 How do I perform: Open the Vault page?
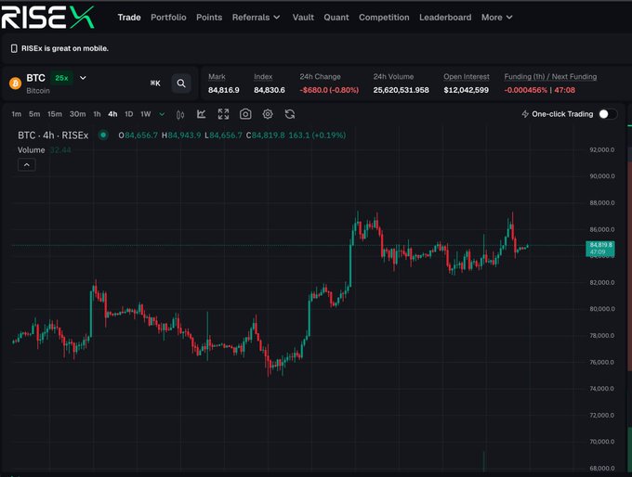[x=303, y=18]
